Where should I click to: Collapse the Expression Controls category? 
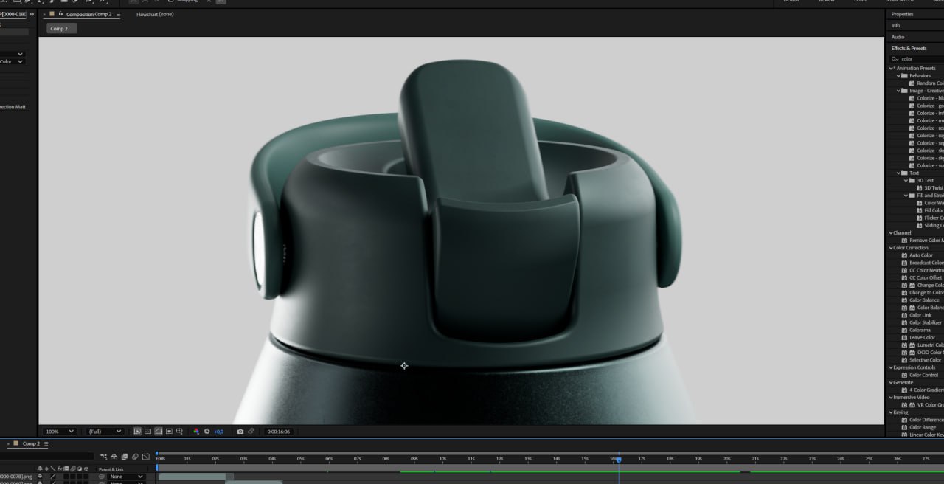pos(891,367)
